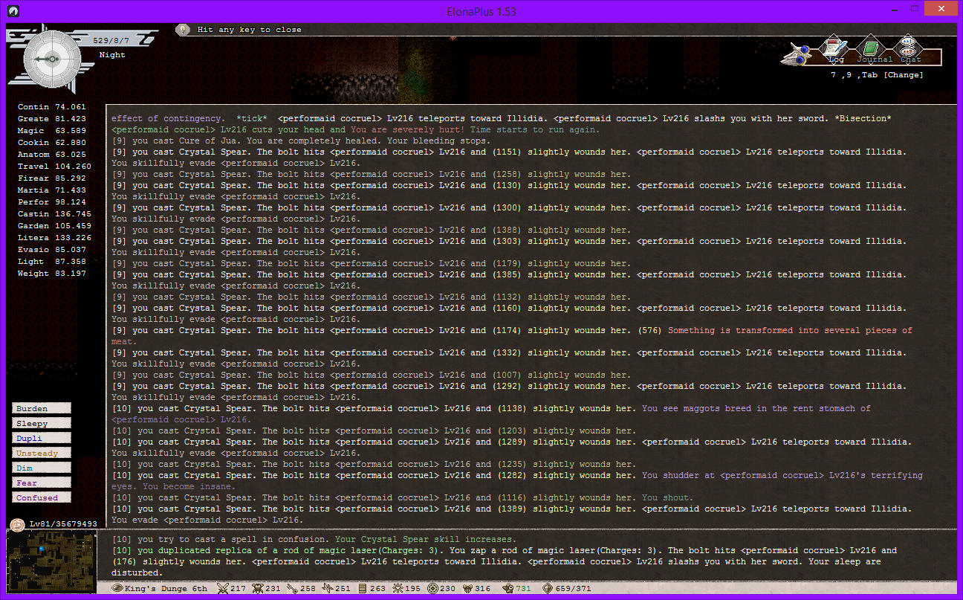Click 'Time starts to run again.' message
963x600 pixels.
[x=536, y=129]
